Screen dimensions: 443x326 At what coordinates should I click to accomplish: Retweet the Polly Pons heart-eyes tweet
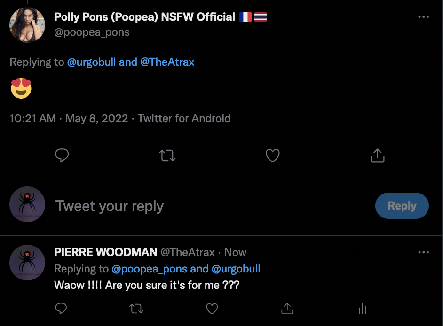coord(167,155)
